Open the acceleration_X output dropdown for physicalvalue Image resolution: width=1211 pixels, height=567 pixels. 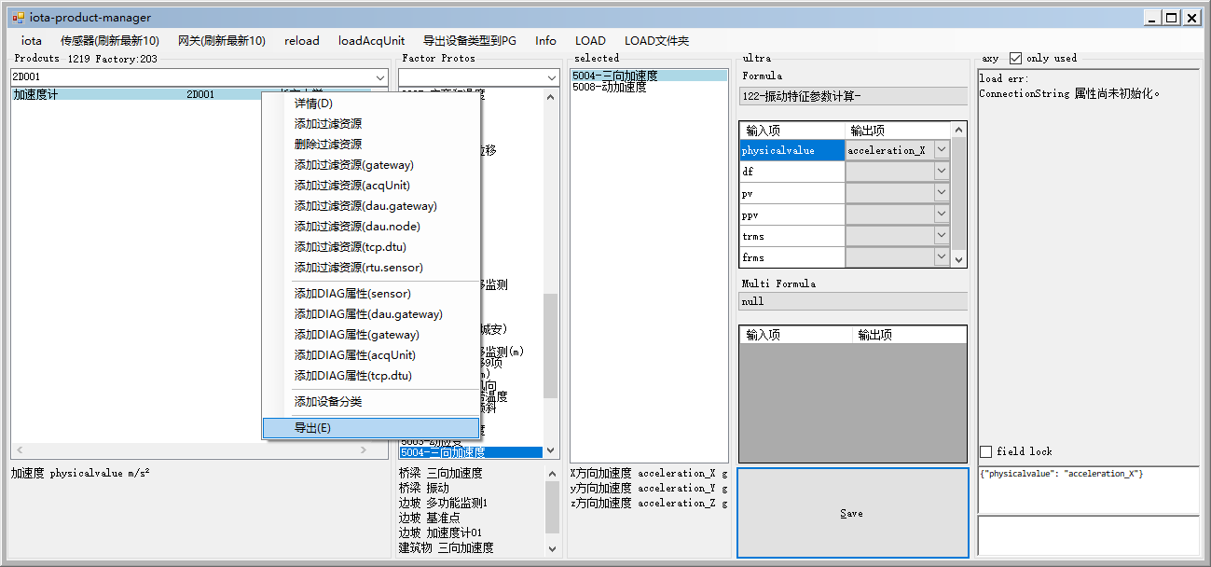point(941,150)
